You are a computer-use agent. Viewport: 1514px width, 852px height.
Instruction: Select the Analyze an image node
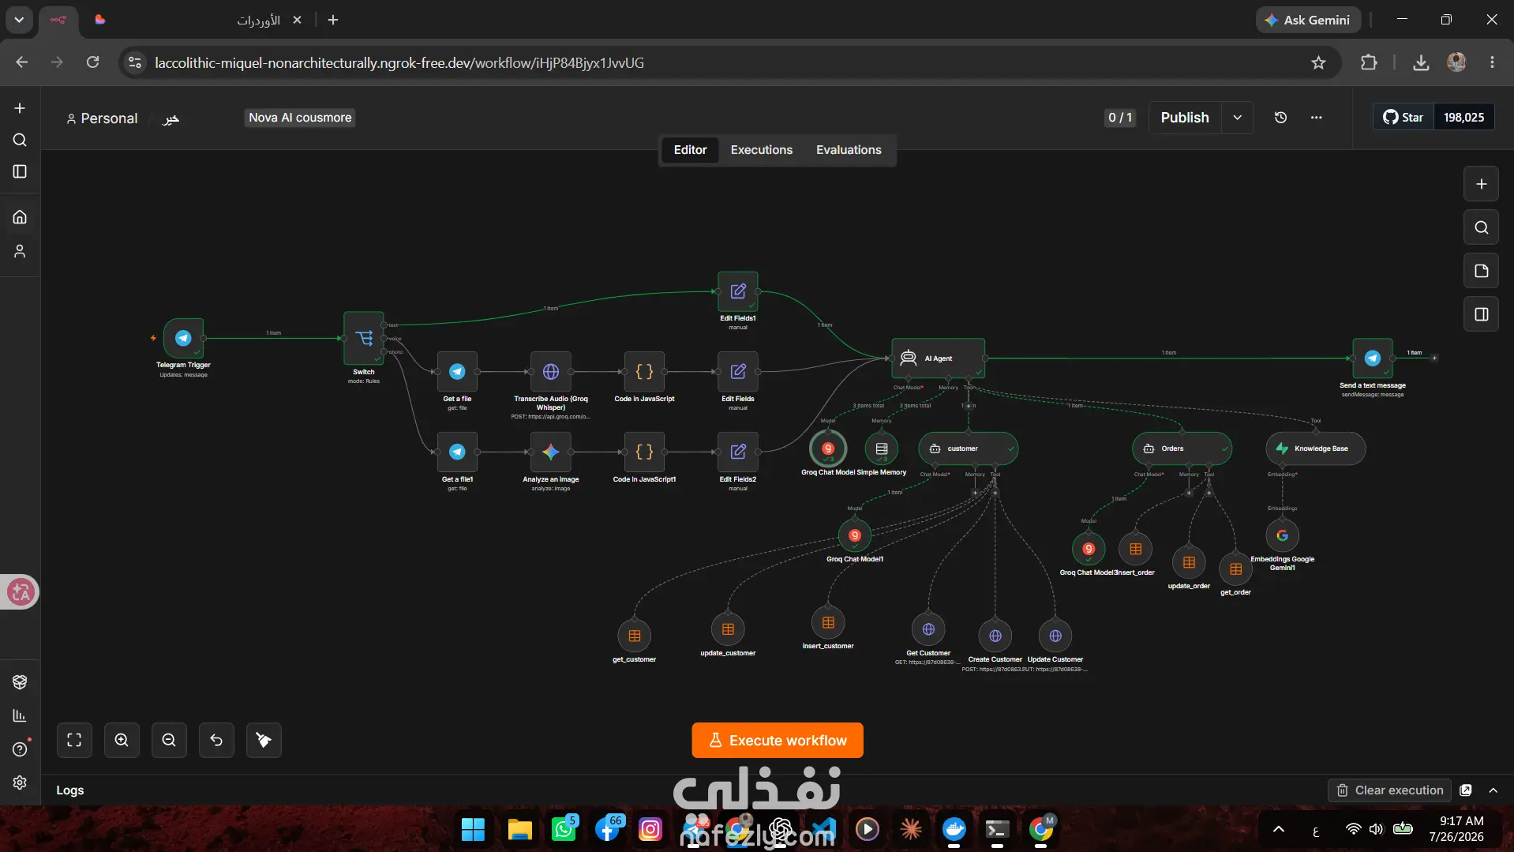551,452
